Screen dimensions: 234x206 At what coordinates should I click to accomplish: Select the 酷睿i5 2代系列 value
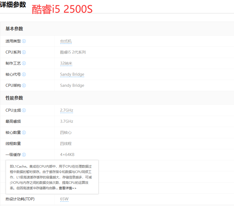click(73, 52)
